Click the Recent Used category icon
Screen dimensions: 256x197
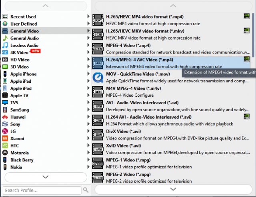point(5,17)
